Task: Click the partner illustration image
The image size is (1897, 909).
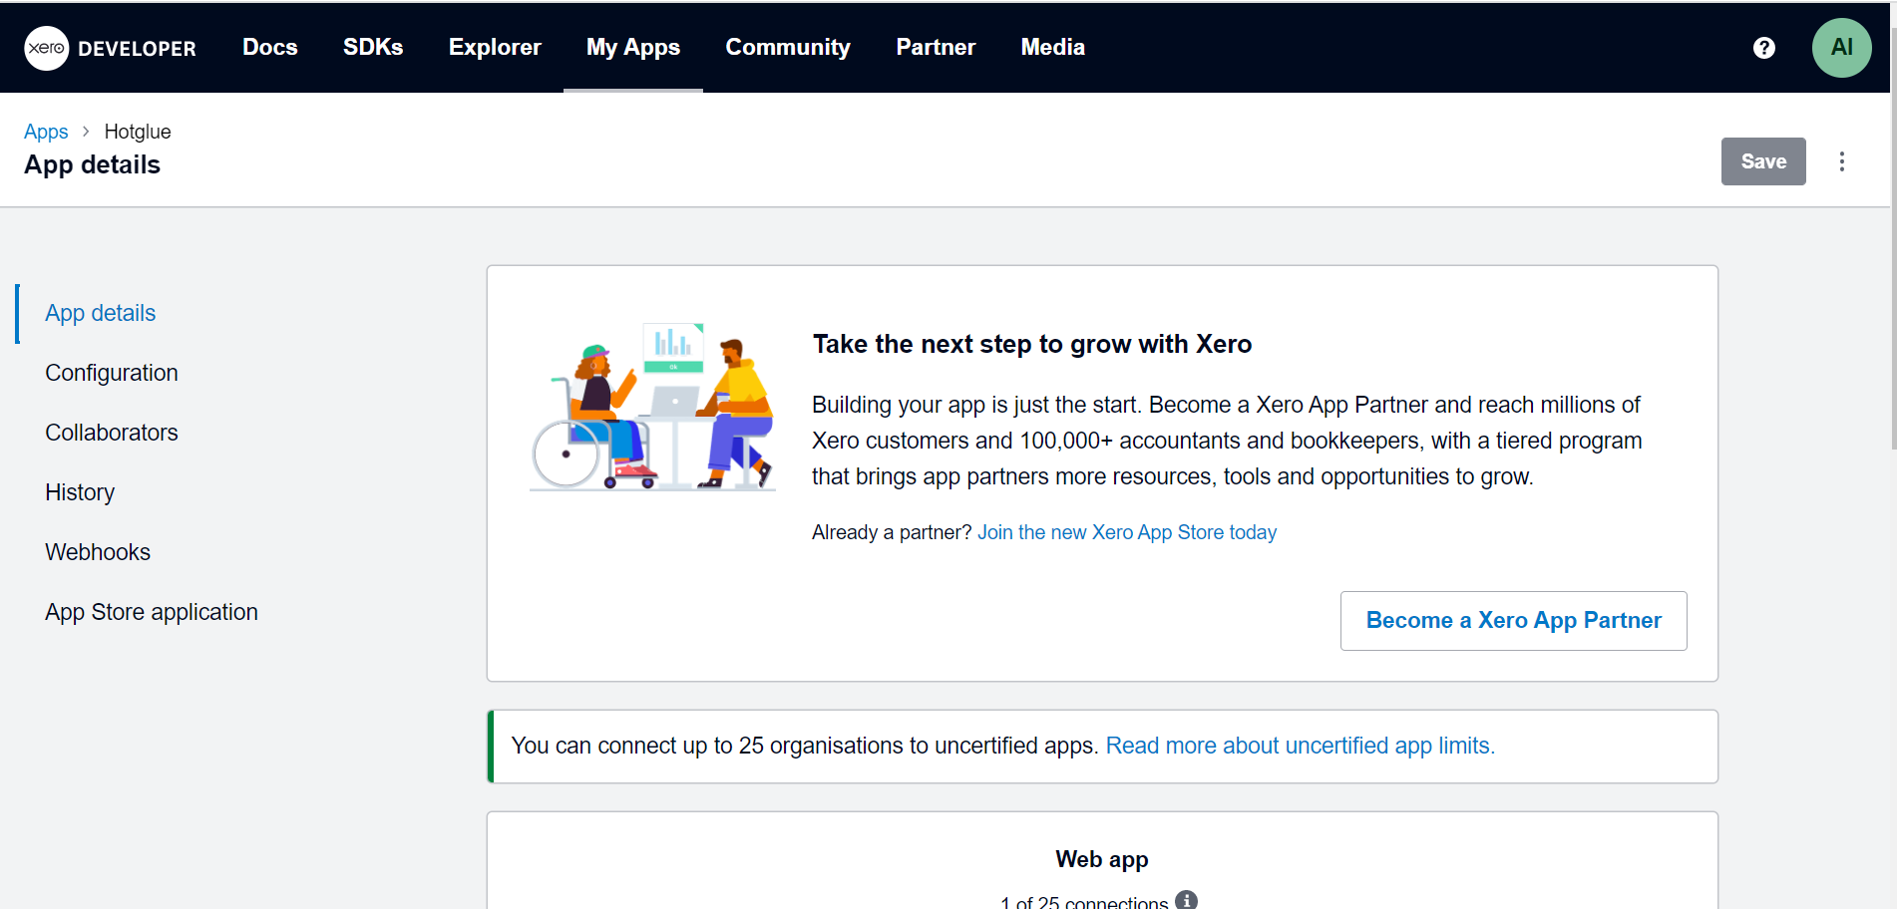Action: (x=653, y=407)
